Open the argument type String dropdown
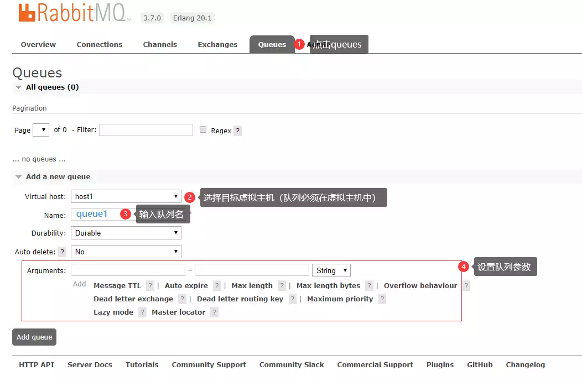The height and width of the screenshot is (381, 582). [x=331, y=270]
